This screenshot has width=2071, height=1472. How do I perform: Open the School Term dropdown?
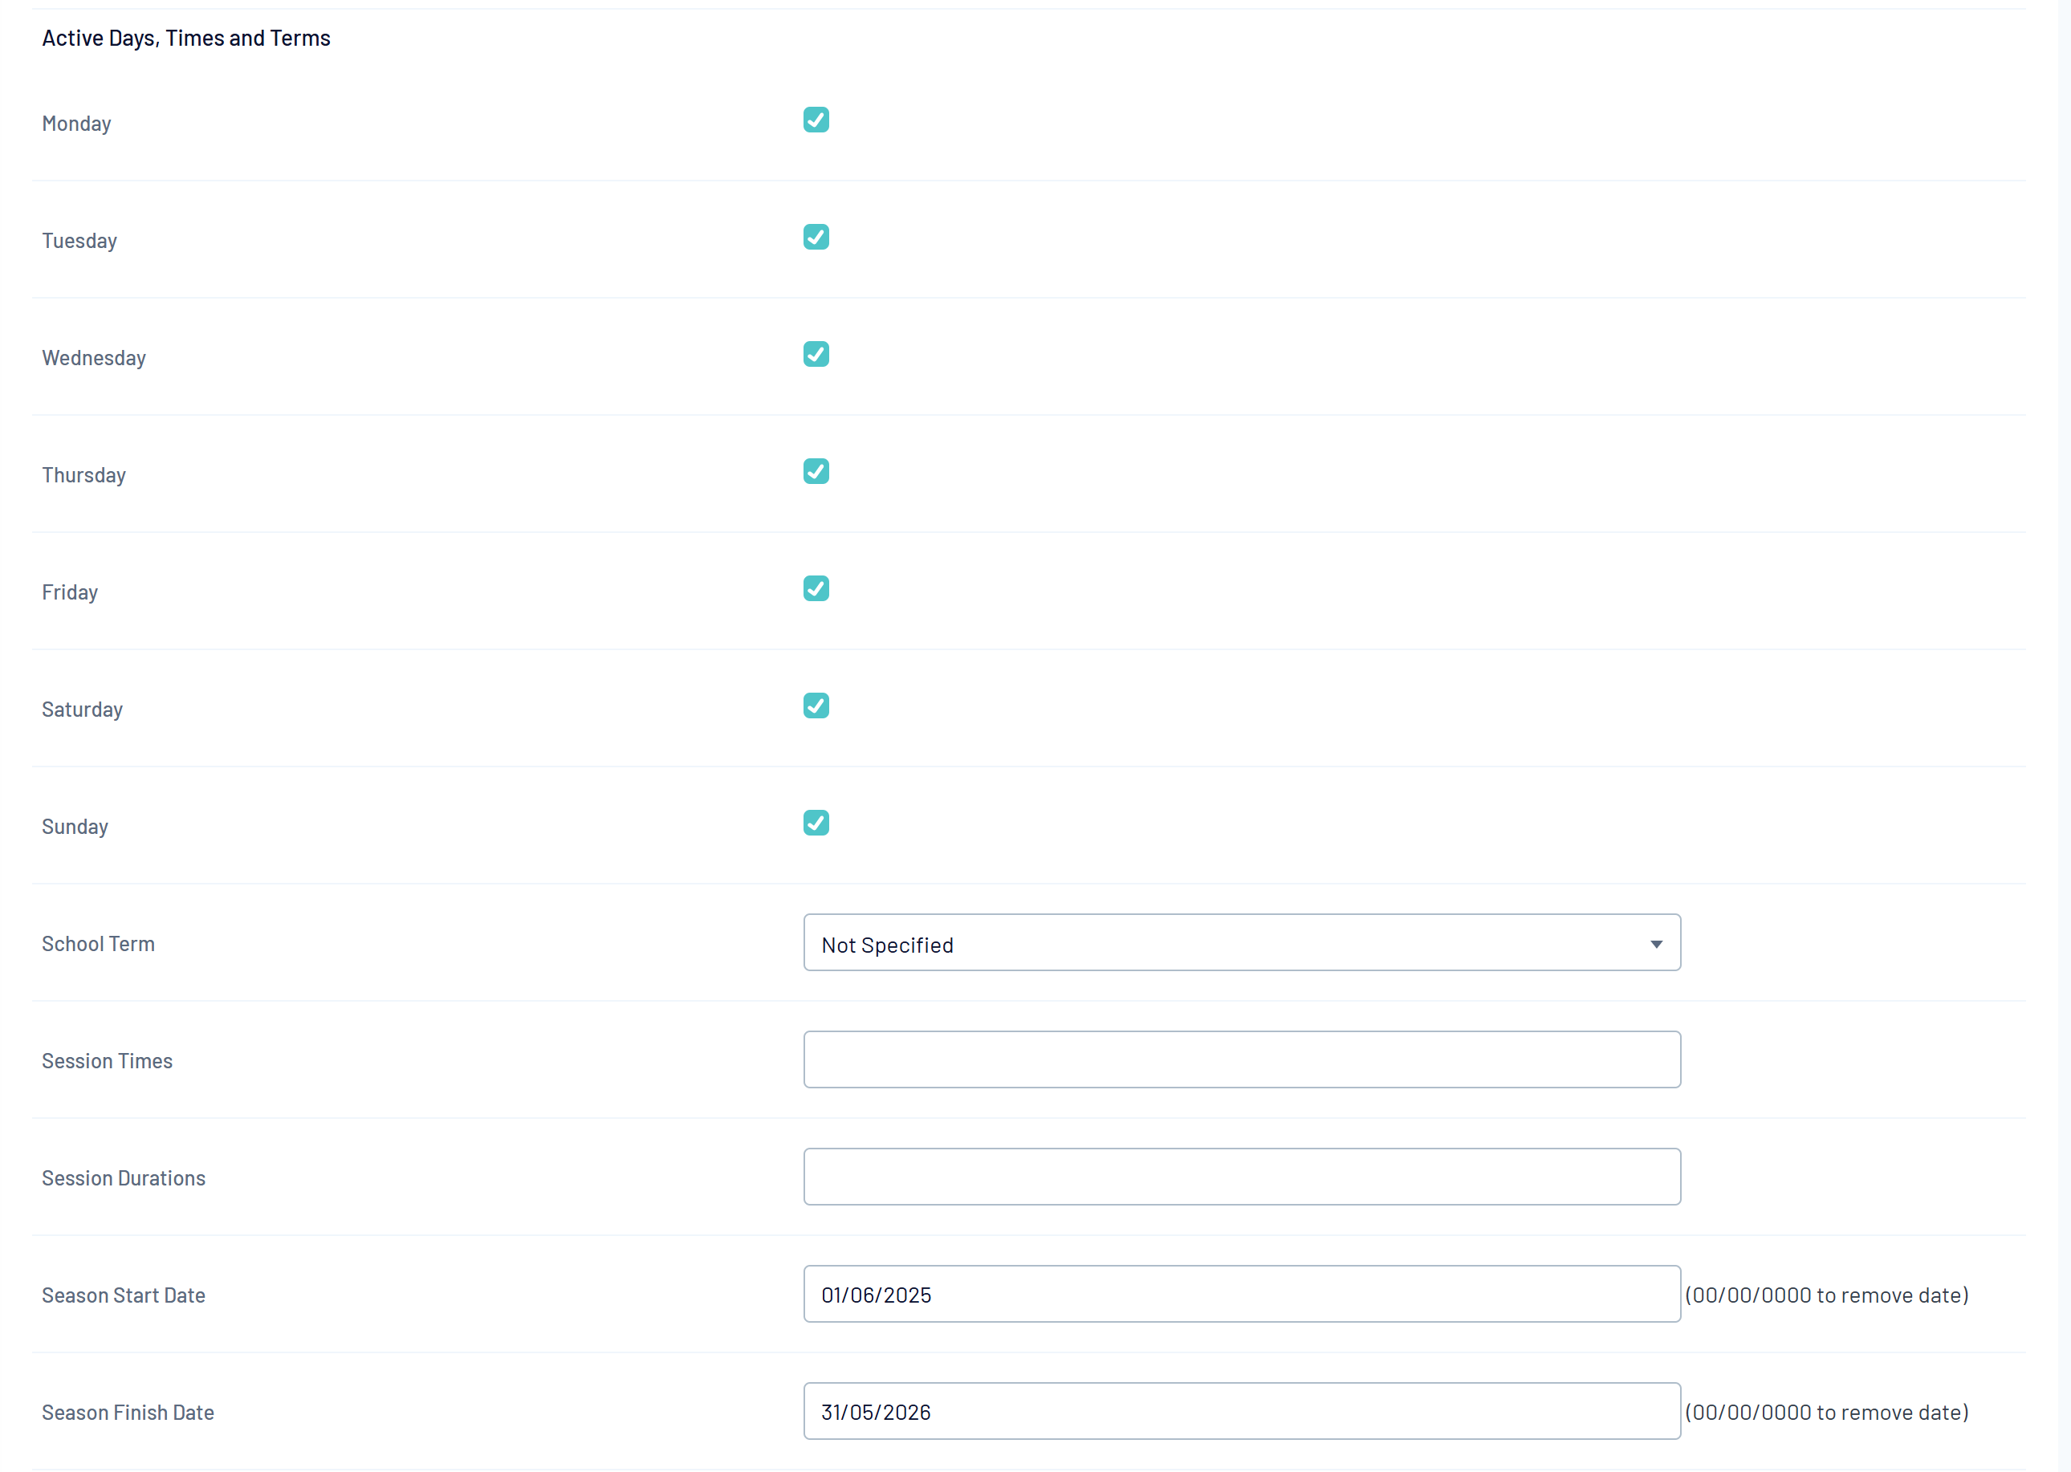(x=1241, y=942)
